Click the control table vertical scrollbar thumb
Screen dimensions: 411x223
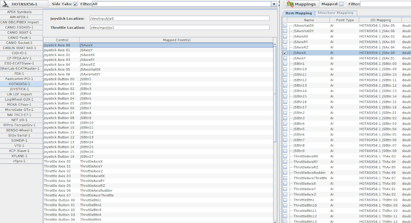[x=275, y=94]
